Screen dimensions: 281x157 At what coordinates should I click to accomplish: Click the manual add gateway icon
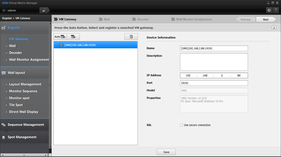[x=73, y=37]
